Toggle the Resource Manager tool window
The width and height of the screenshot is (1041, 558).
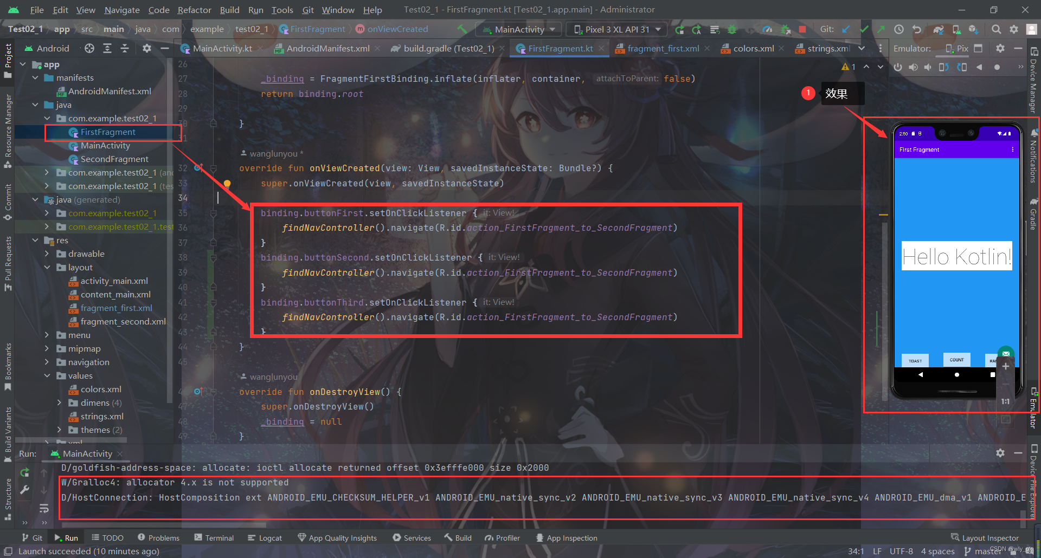click(x=8, y=130)
